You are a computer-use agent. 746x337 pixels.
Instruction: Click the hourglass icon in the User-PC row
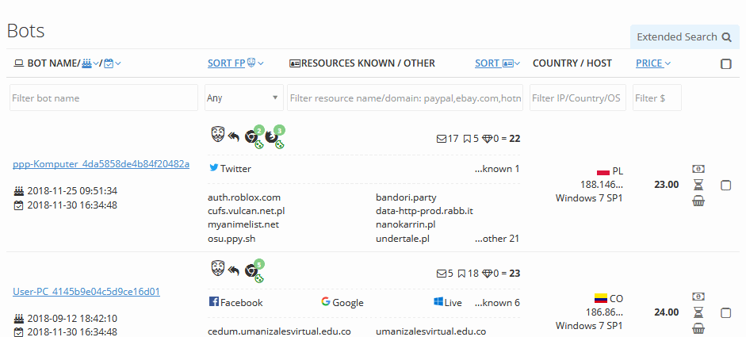pos(698,312)
